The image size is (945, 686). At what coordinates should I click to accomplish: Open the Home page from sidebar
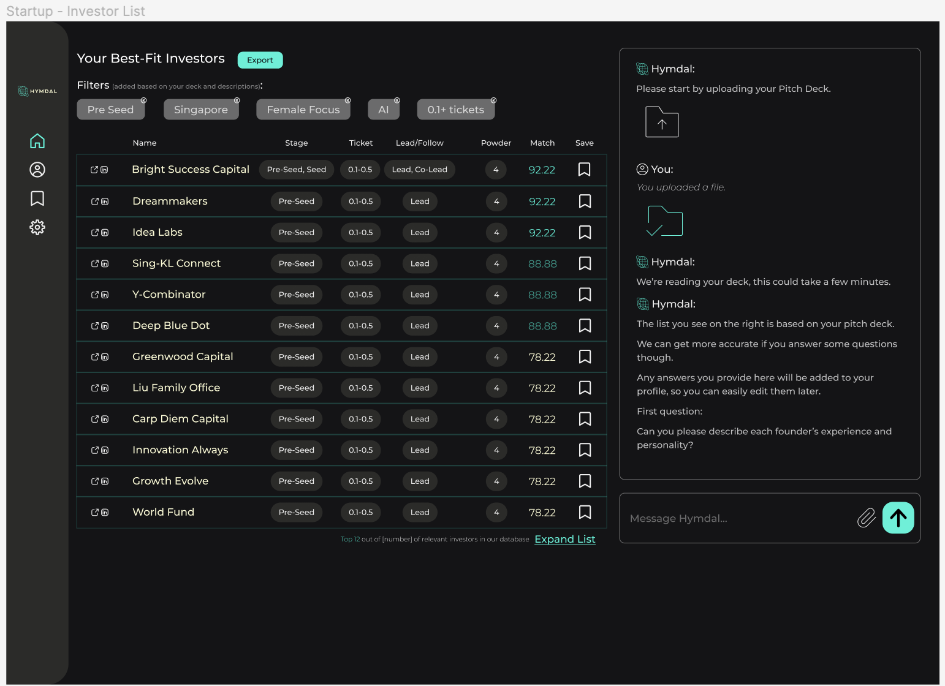point(37,141)
